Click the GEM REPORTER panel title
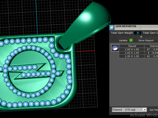The height and width of the screenshot is (118, 158). pos(126,26)
